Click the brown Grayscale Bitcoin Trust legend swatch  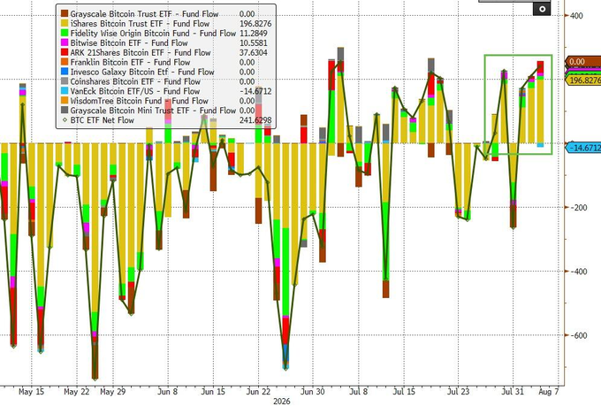[x=65, y=14]
